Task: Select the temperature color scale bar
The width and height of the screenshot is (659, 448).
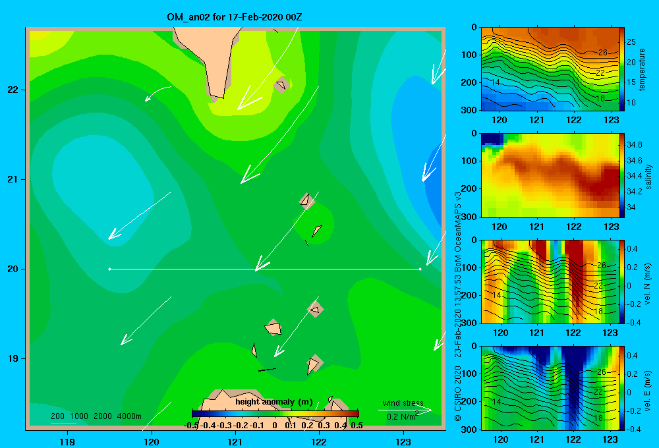Action: pos(622,69)
